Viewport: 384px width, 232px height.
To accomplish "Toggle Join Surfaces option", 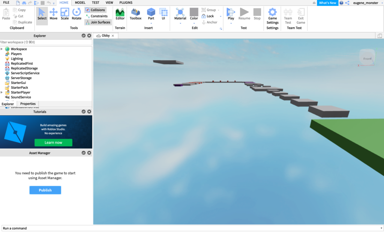I will coord(98,22).
